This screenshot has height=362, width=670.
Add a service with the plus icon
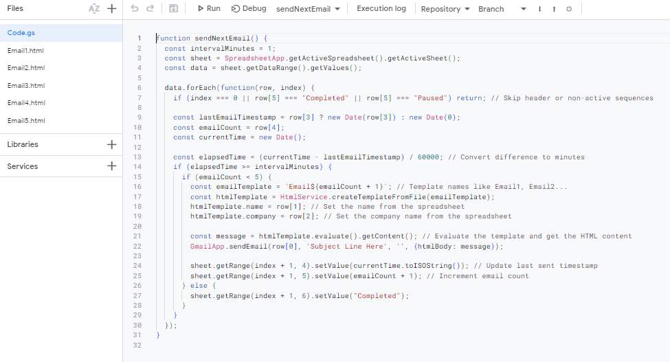[x=112, y=166]
